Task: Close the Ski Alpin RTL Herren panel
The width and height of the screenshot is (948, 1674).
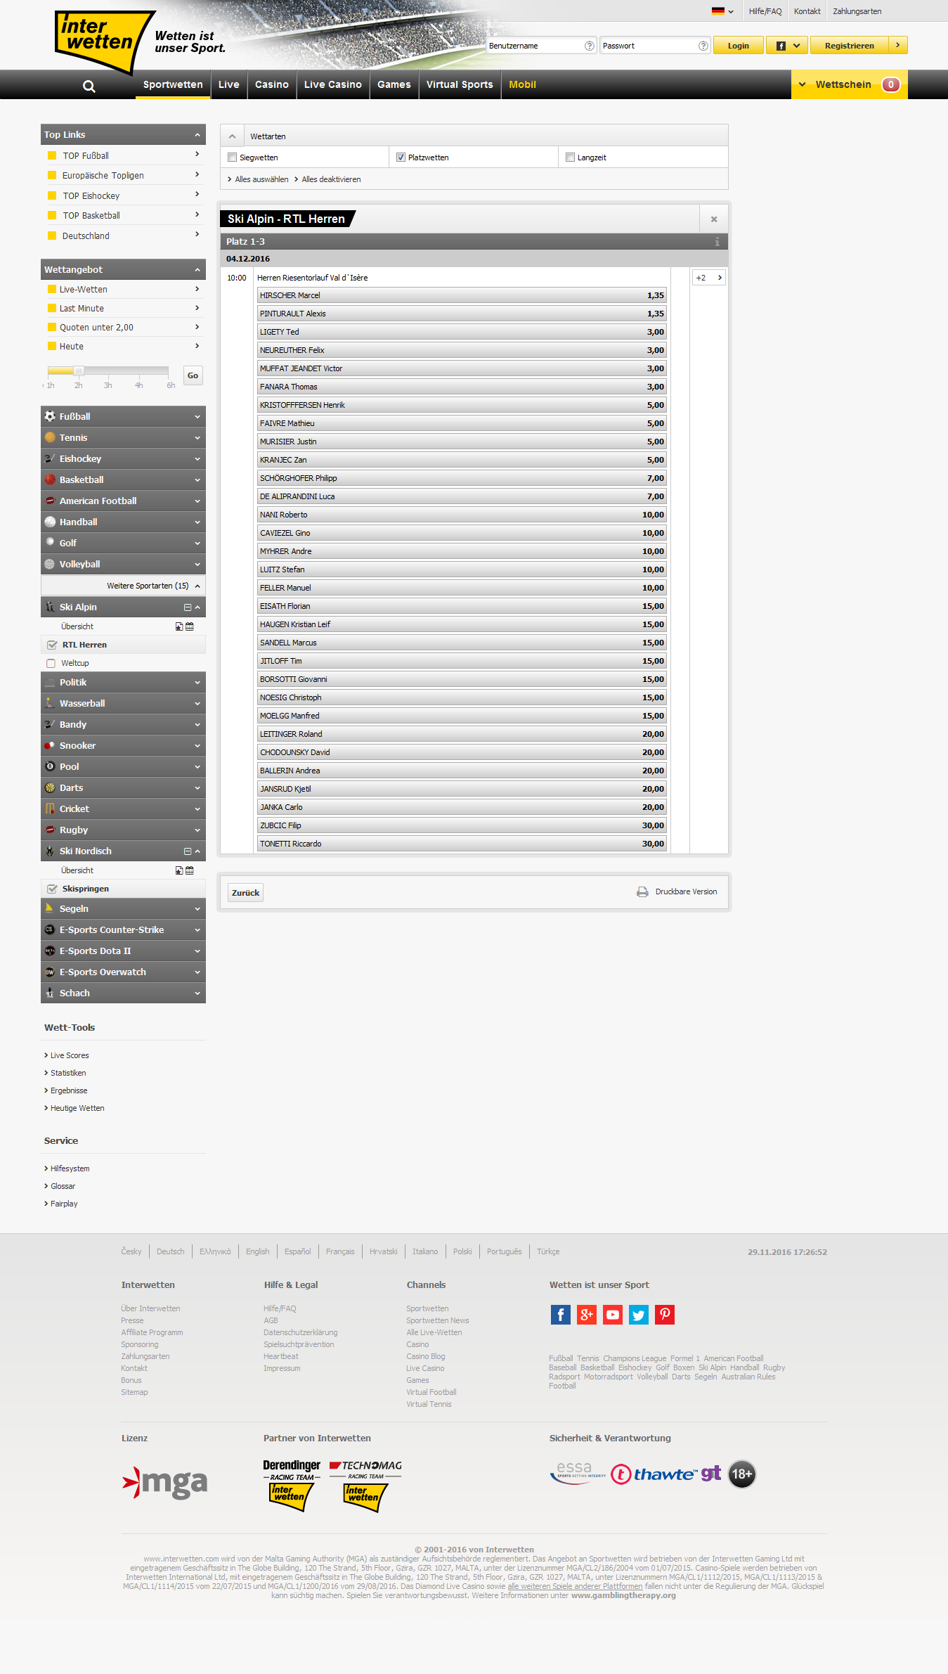Action: pos(714,219)
